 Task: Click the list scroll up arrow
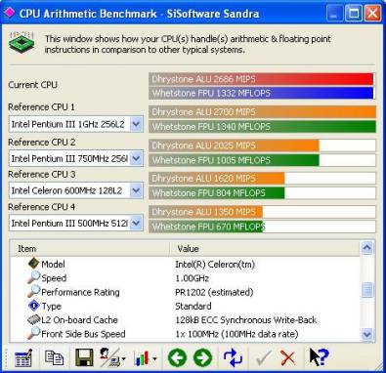pyautogui.click(x=367, y=248)
